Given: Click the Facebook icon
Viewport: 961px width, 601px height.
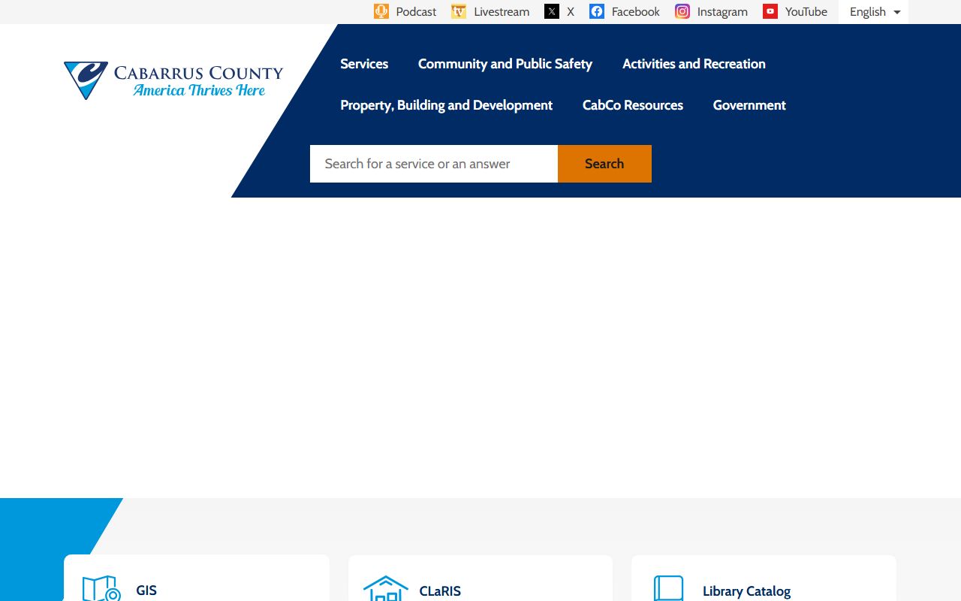Looking at the screenshot, I should [597, 11].
